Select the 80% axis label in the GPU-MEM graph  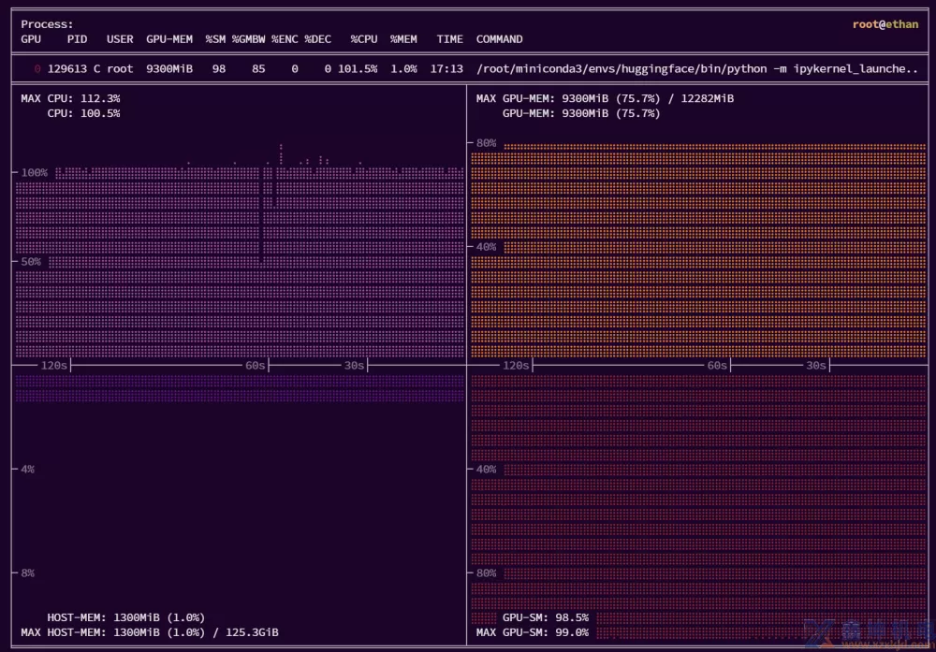pos(486,143)
